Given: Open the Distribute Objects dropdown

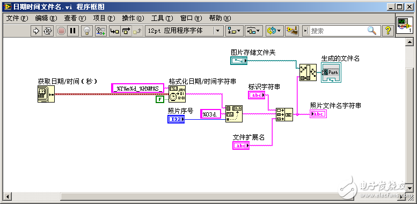Looking at the screenshot, I should pos(254,31).
